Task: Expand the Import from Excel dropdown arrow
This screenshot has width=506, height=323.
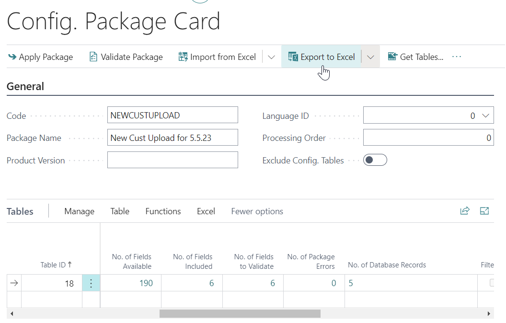Action: (271, 57)
